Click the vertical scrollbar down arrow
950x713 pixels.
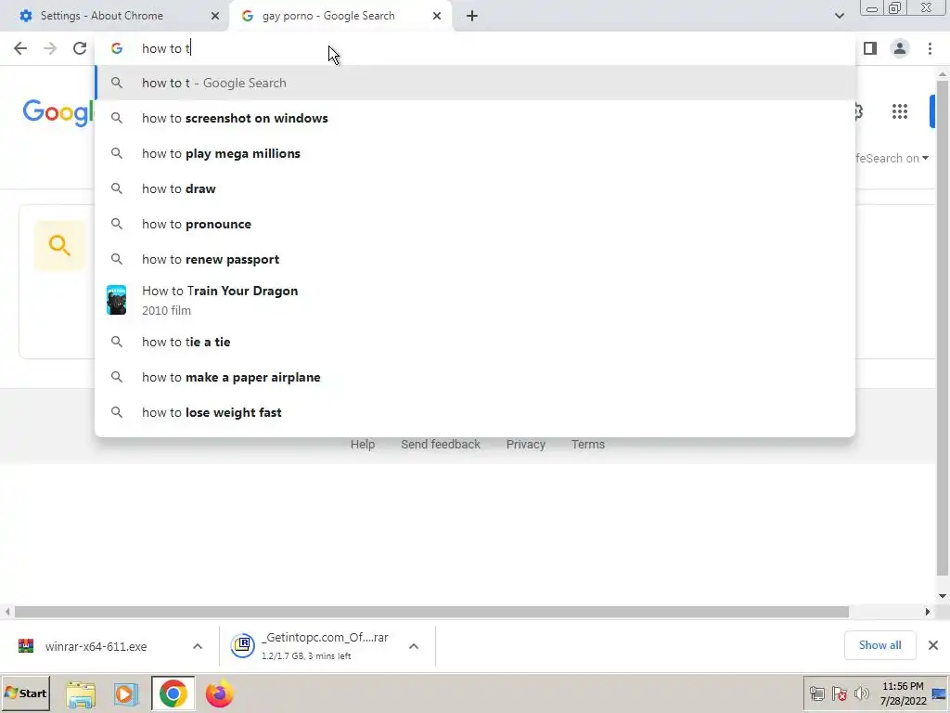[943, 596]
